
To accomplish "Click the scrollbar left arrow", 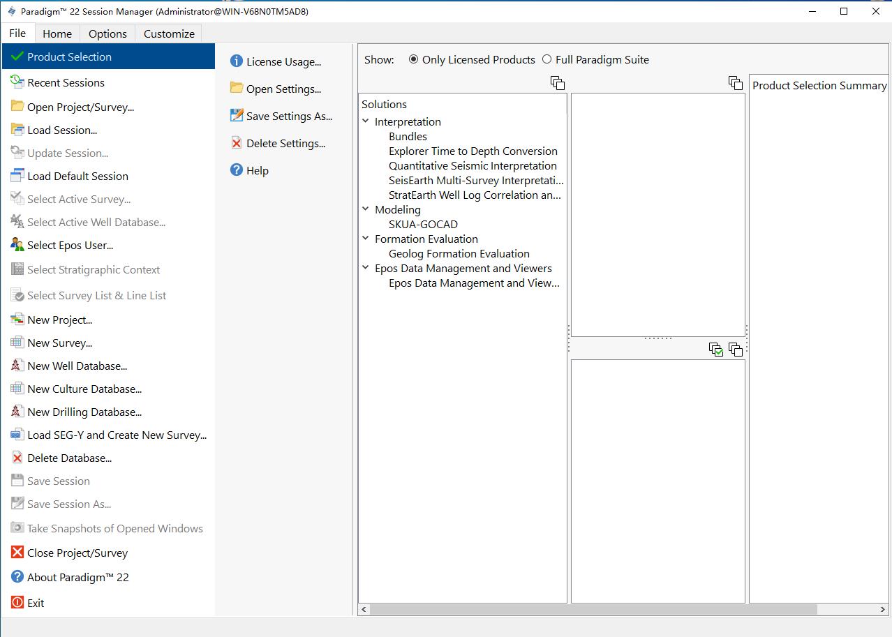I will [364, 609].
